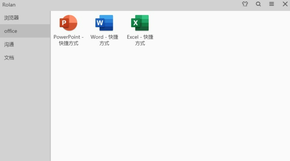Click the Rolan title text
The height and width of the screenshot is (161, 290).
point(9,5)
